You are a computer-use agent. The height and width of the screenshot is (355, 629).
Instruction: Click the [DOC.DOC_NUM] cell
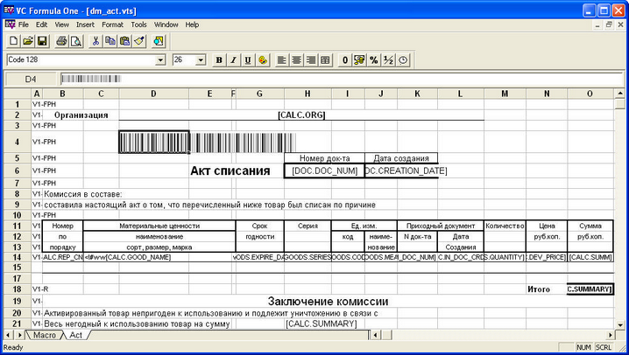coord(324,171)
